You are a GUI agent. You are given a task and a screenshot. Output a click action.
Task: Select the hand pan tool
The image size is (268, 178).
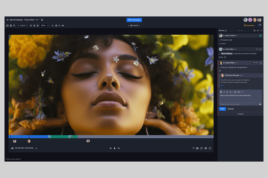point(56,26)
